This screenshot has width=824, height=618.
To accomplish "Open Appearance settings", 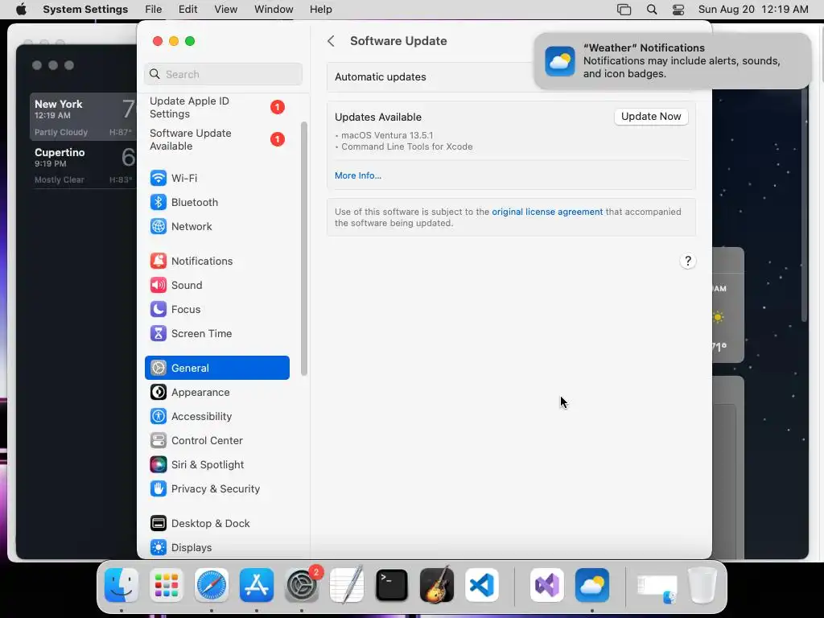I will 217,393.
